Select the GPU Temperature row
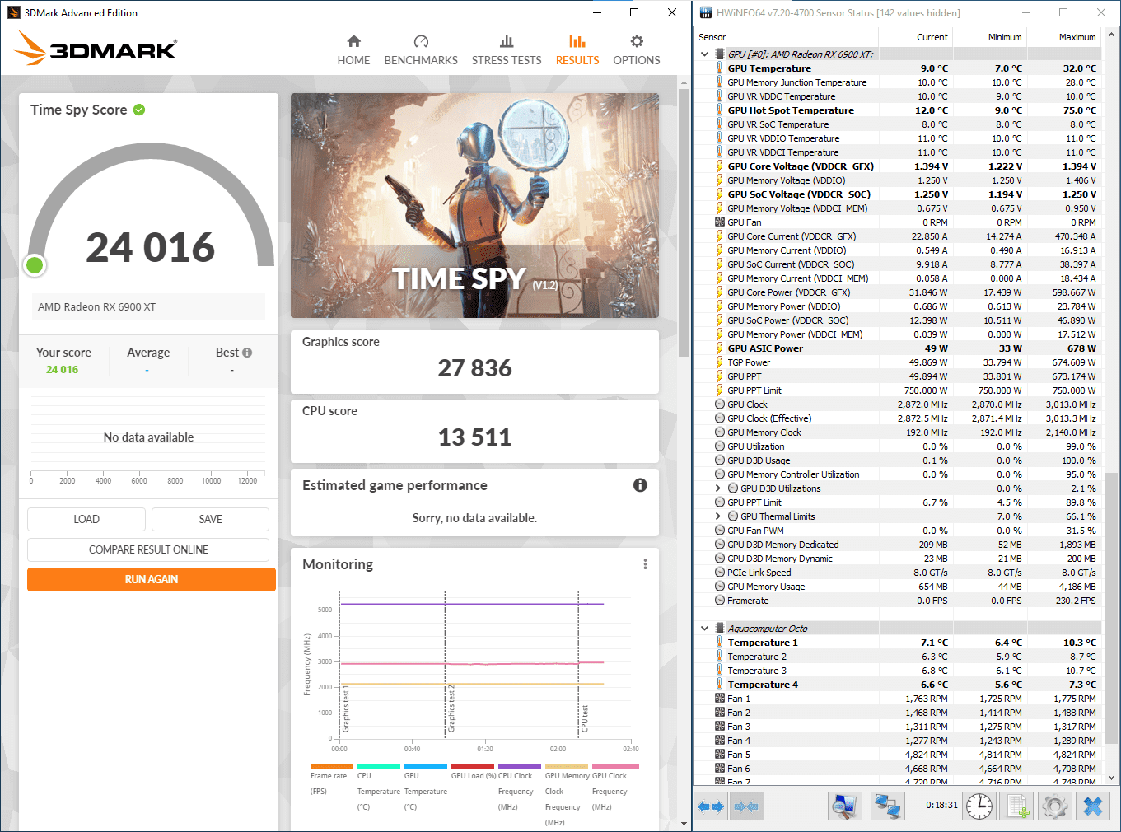1121x832 pixels. pos(898,68)
